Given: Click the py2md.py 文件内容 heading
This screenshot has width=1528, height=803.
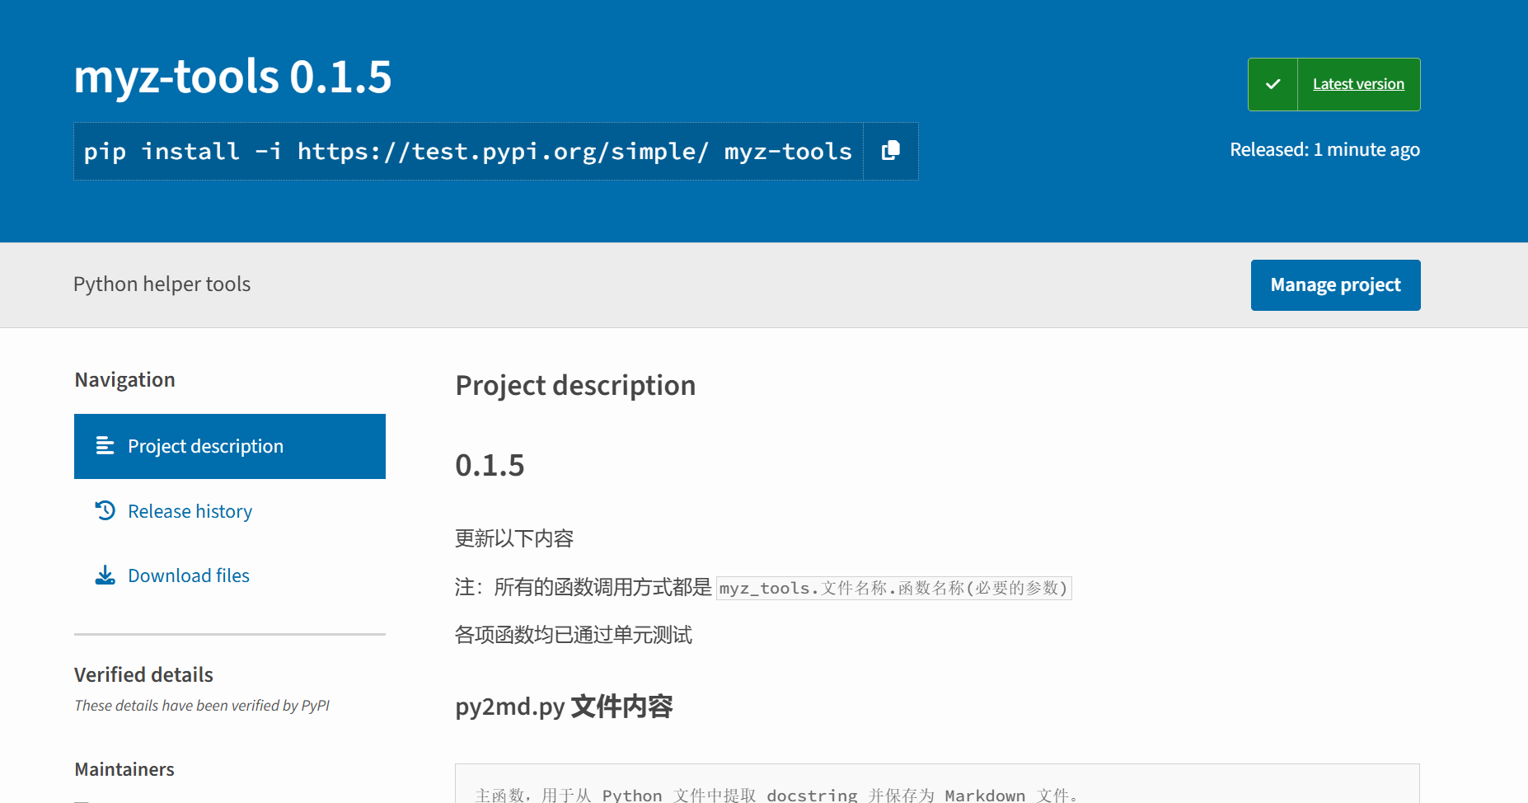Looking at the screenshot, I should coord(564,707).
